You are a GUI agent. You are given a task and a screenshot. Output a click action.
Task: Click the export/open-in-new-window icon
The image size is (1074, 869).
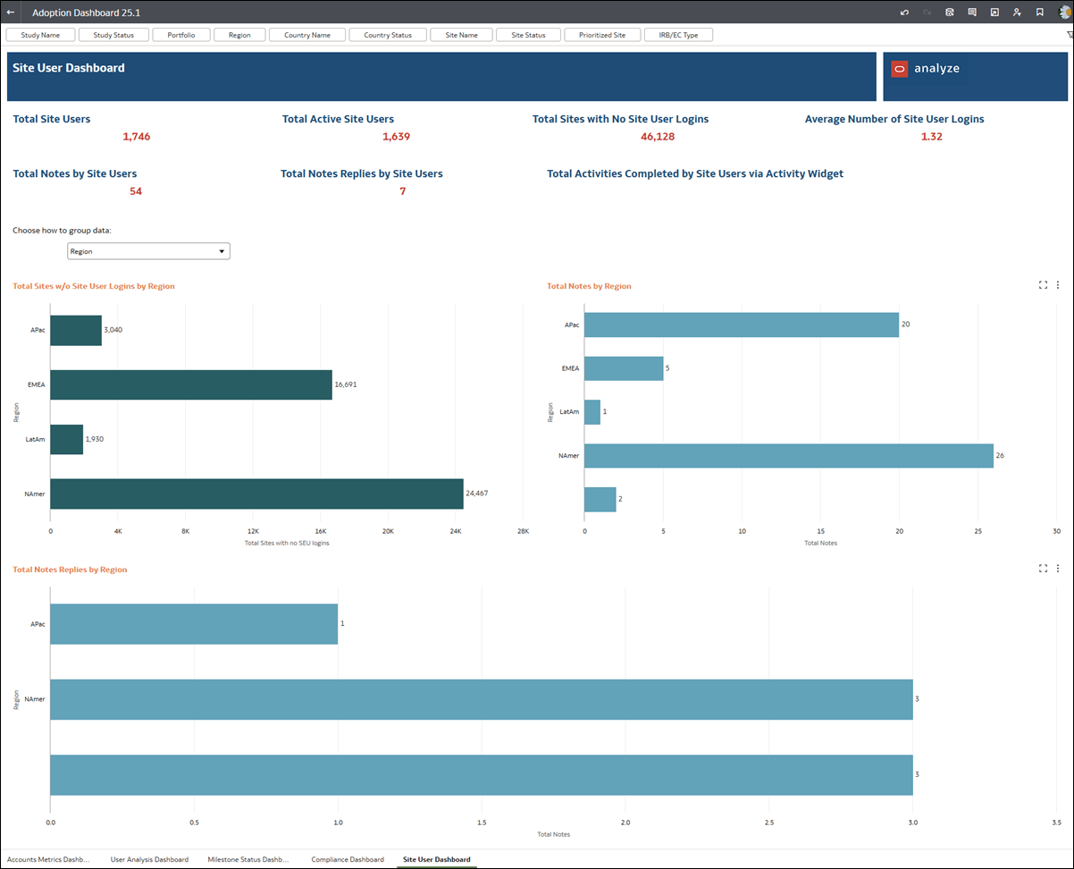pyautogui.click(x=994, y=12)
